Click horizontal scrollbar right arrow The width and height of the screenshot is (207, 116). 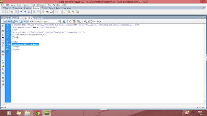tap(202, 104)
